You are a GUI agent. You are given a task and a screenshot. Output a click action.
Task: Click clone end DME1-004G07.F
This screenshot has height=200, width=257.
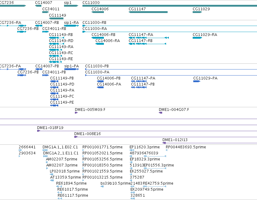coord(161,113)
